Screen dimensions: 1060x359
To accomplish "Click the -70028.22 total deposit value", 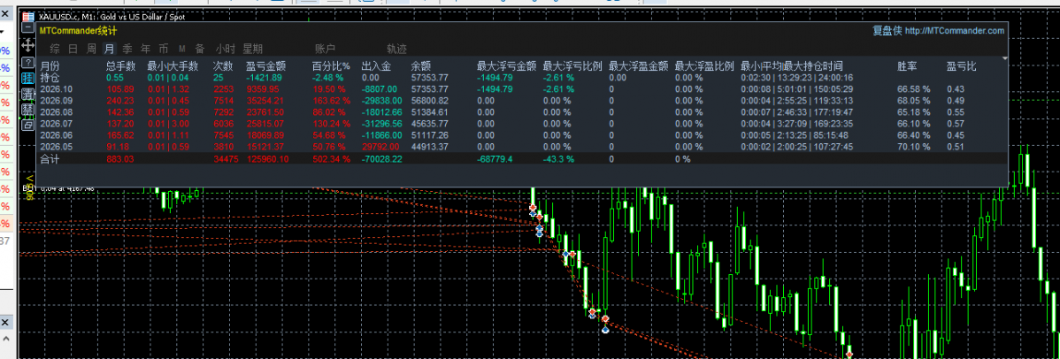I will tap(382, 159).
